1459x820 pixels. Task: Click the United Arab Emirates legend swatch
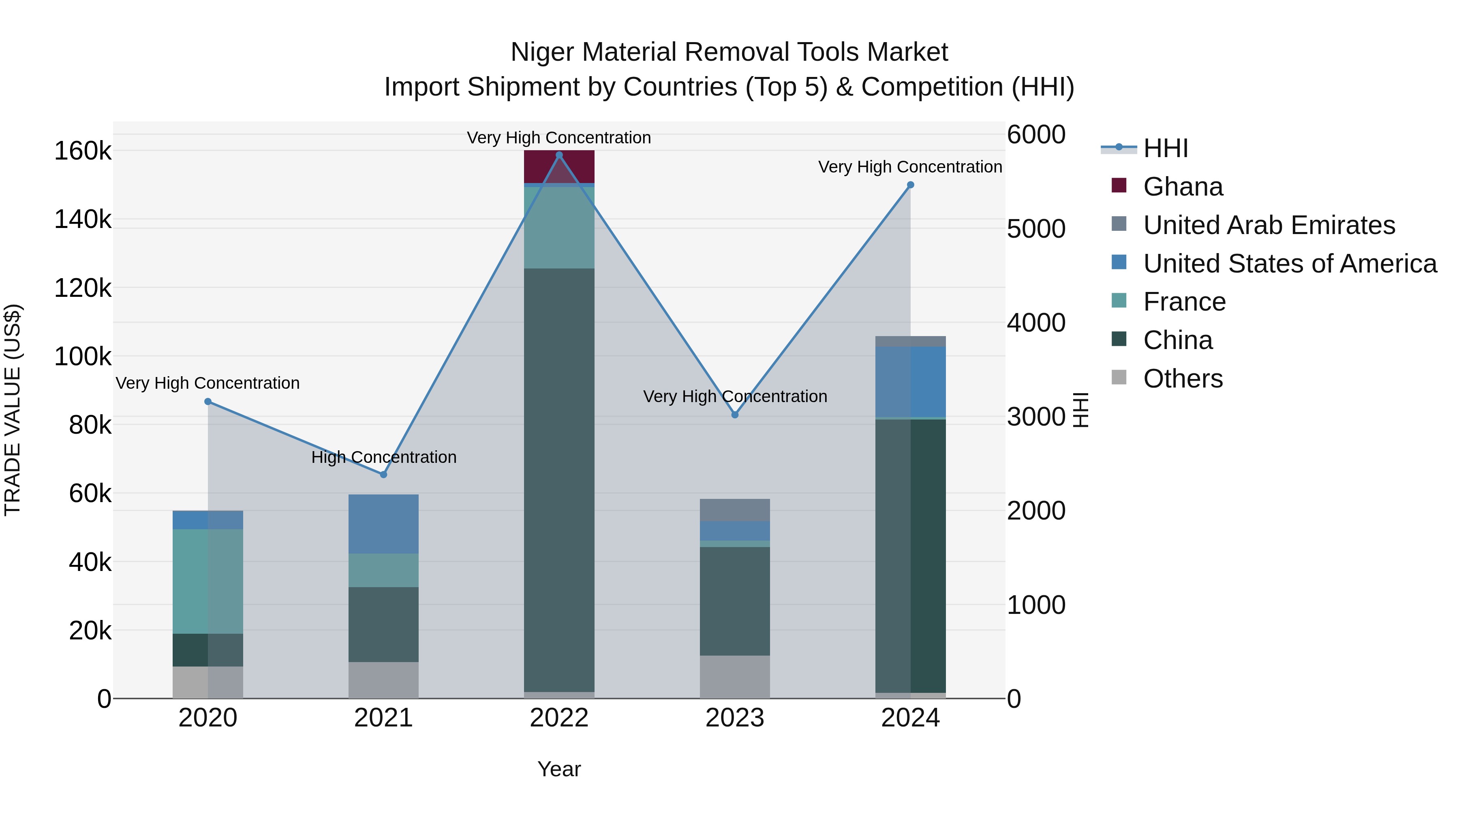pyautogui.click(x=1119, y=224)
